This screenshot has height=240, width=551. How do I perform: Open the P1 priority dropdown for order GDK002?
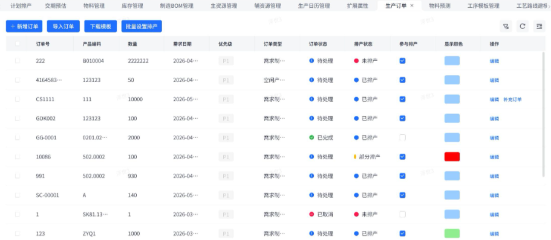coord(226,118)
